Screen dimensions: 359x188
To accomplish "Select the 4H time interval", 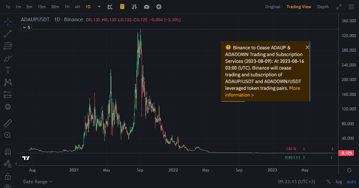I will 78,7.
